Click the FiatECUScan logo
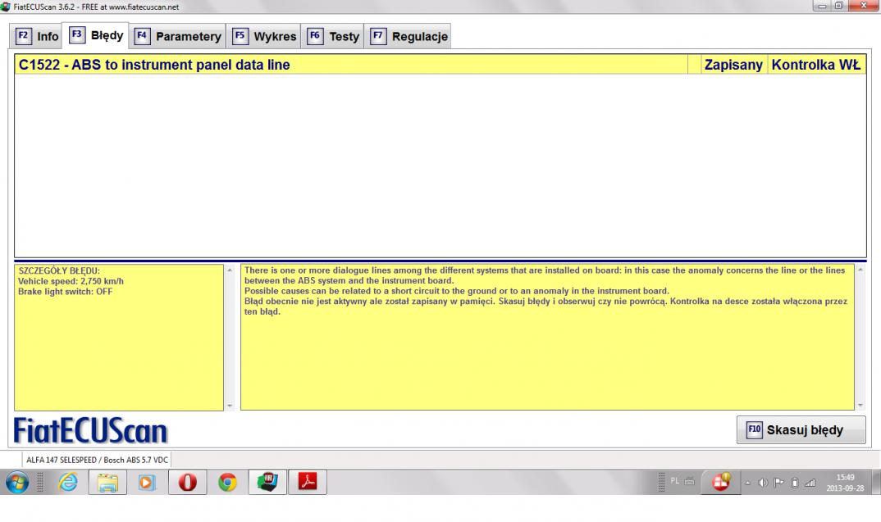881x522 pixels. 90,430
